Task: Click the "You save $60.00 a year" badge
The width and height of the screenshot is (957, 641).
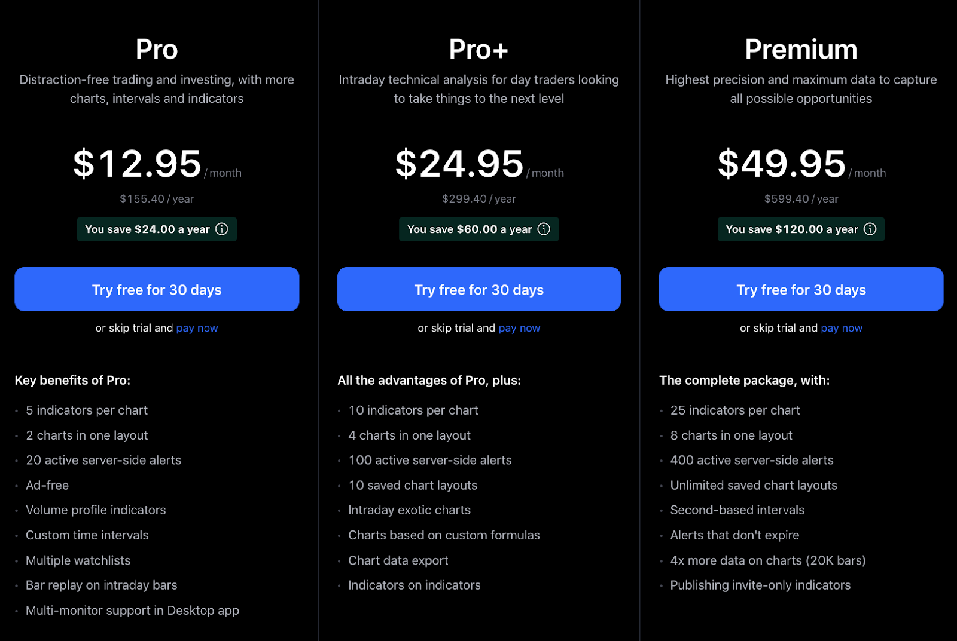Action: 479,229
